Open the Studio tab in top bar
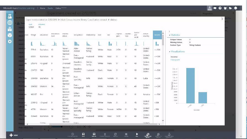Screen dimensions: 247x139 coord(50,8)
